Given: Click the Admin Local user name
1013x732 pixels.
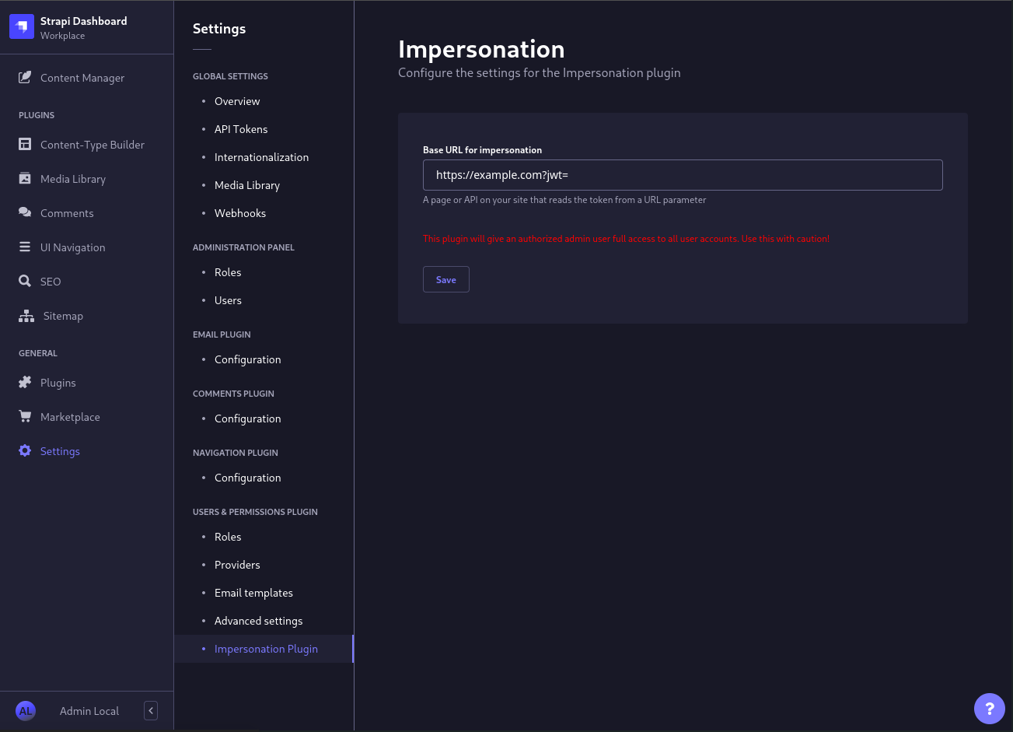Looking at the screenshot, I should click(89, 711).
